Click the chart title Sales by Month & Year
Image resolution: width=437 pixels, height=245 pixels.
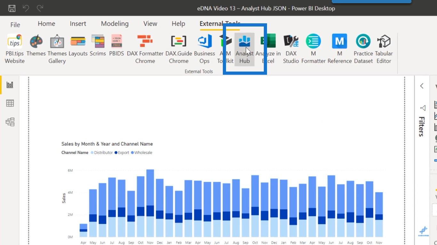pos(107,144)
